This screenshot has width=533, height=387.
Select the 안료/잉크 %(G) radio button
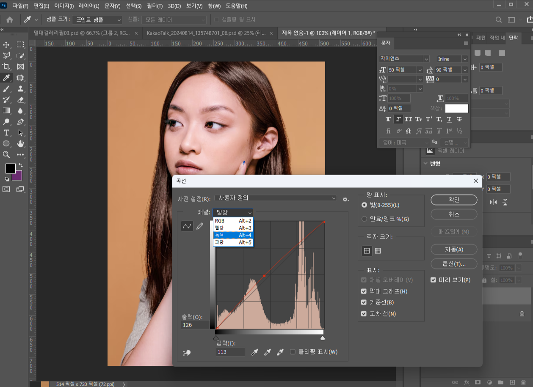364,219
